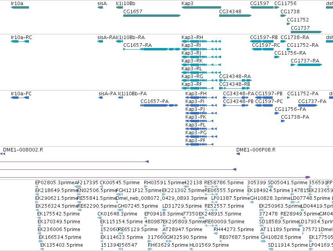The width and height of the screenshot is (333, 251).
Task: Select the Kap3 gene label in top track
Action: [187, 4]
